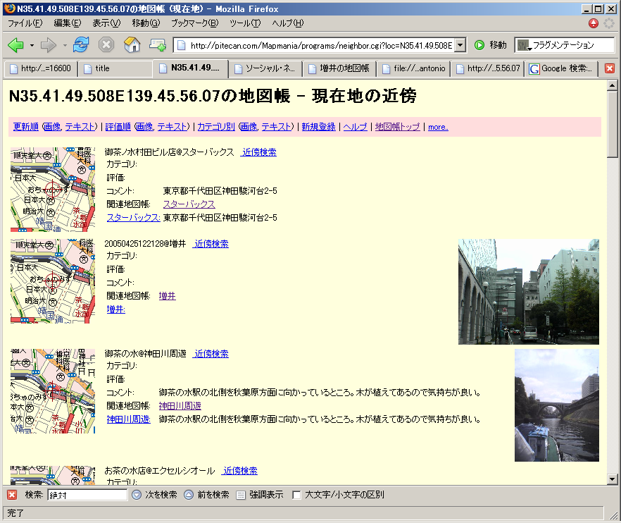Click 近傍検索 beside 御茶ノ水村田ビル店@スターバックス

pyautogui.click(x=259, y=152)
